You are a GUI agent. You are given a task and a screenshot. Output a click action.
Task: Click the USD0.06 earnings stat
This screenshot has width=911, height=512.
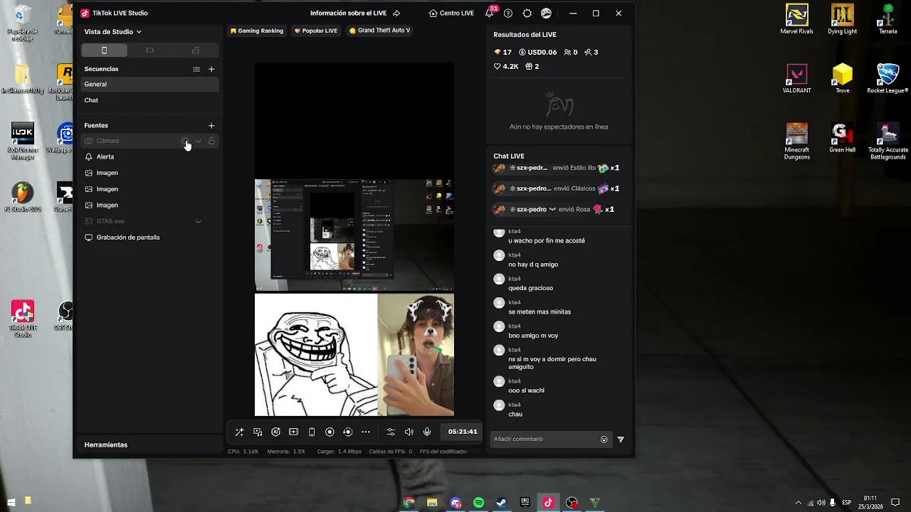click(x=538, y=52)
